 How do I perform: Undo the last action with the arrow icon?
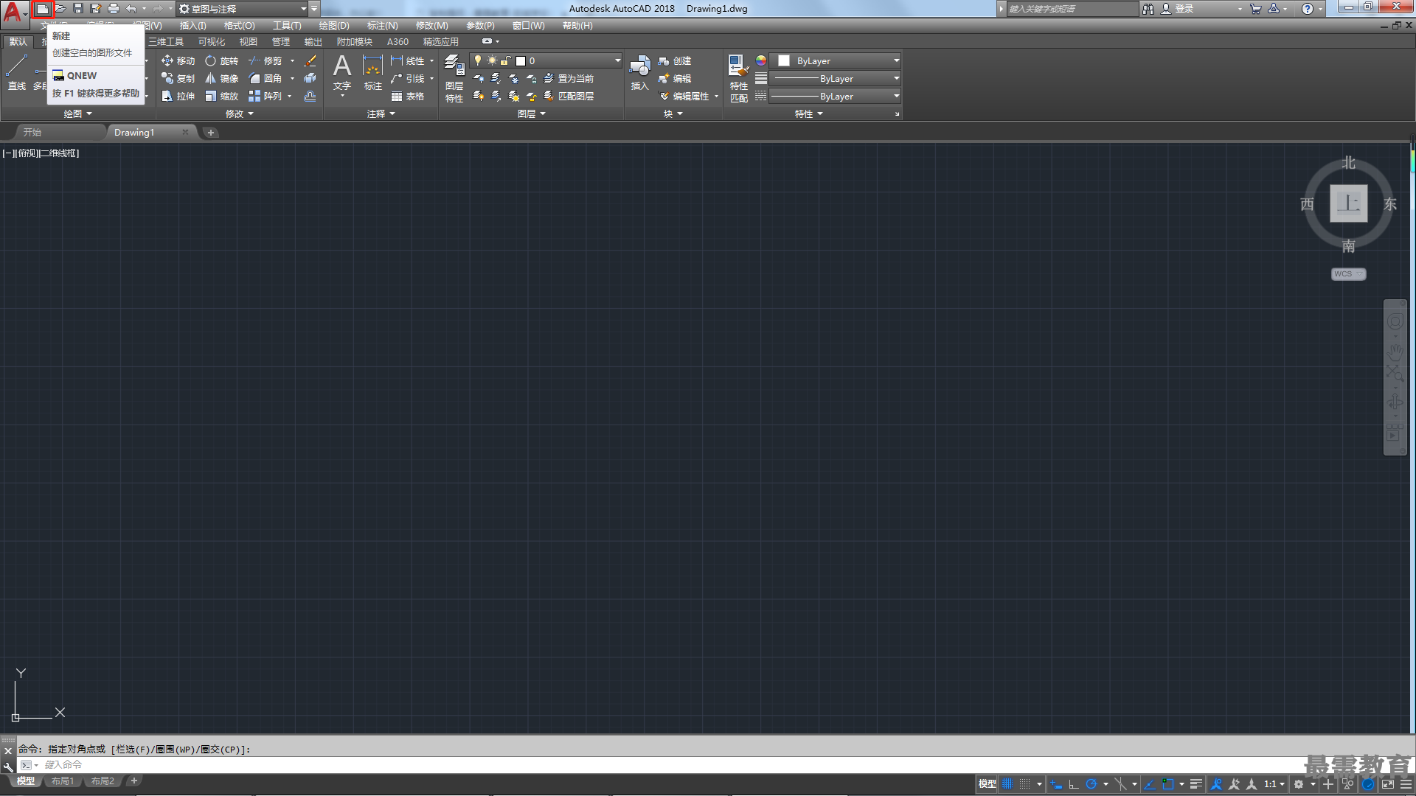[131, 9]
